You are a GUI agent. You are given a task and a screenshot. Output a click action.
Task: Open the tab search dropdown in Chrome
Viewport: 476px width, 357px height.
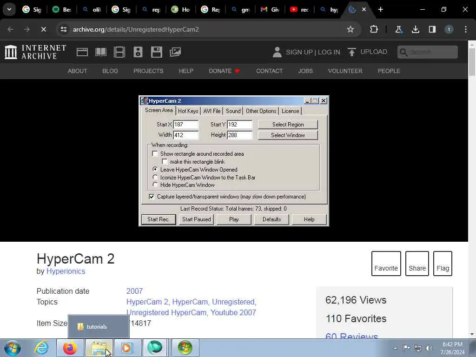point(9,9)
